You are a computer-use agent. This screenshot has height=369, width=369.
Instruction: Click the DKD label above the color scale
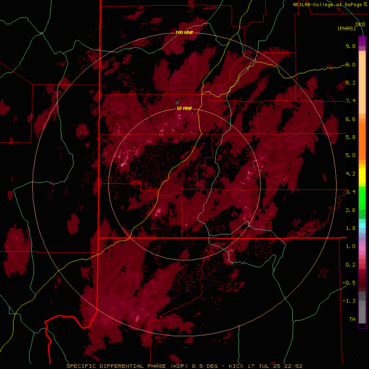(x=360, y=24)
